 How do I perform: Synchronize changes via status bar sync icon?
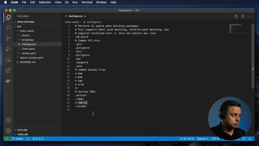pyautogui.click(x=28, y=139)
